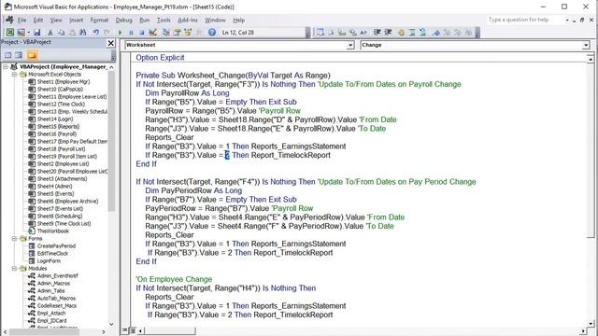598x336 pixels.
Task: Click the Break pause icon
Action: pos(131,33)
